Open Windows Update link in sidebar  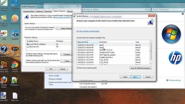tap(55, 79)
